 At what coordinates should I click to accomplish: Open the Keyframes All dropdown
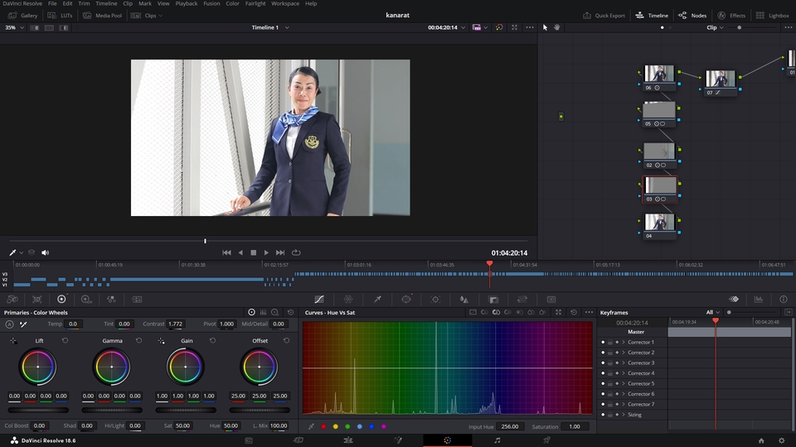pyautogui.click(x=711, y=312)
